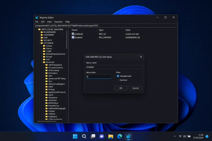Open the Edit menu
The height and width of the screenshot is (141, 212).
click(43, 22)
